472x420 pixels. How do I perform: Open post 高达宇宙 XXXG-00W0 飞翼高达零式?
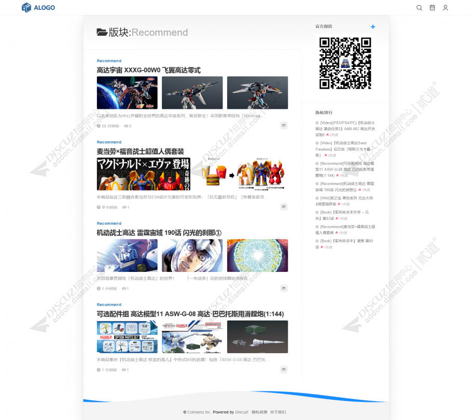(148, 70)
